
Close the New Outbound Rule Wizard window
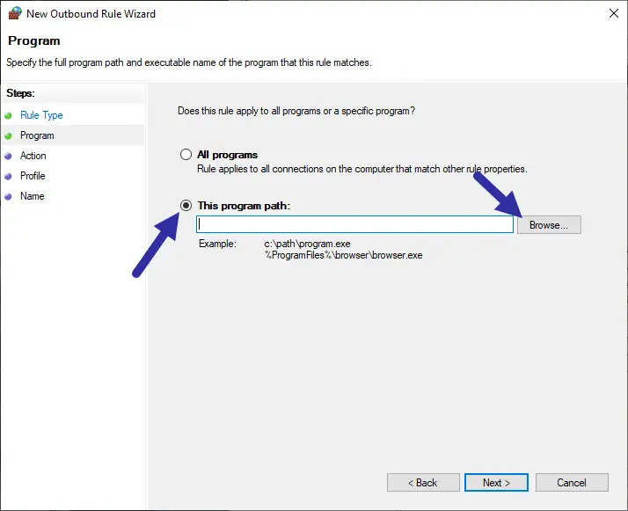pyautogui.click(x=611, y=13)
